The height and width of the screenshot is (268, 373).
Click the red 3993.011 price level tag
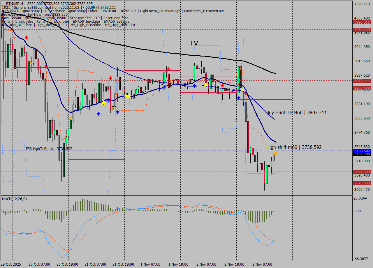[361, 22]
